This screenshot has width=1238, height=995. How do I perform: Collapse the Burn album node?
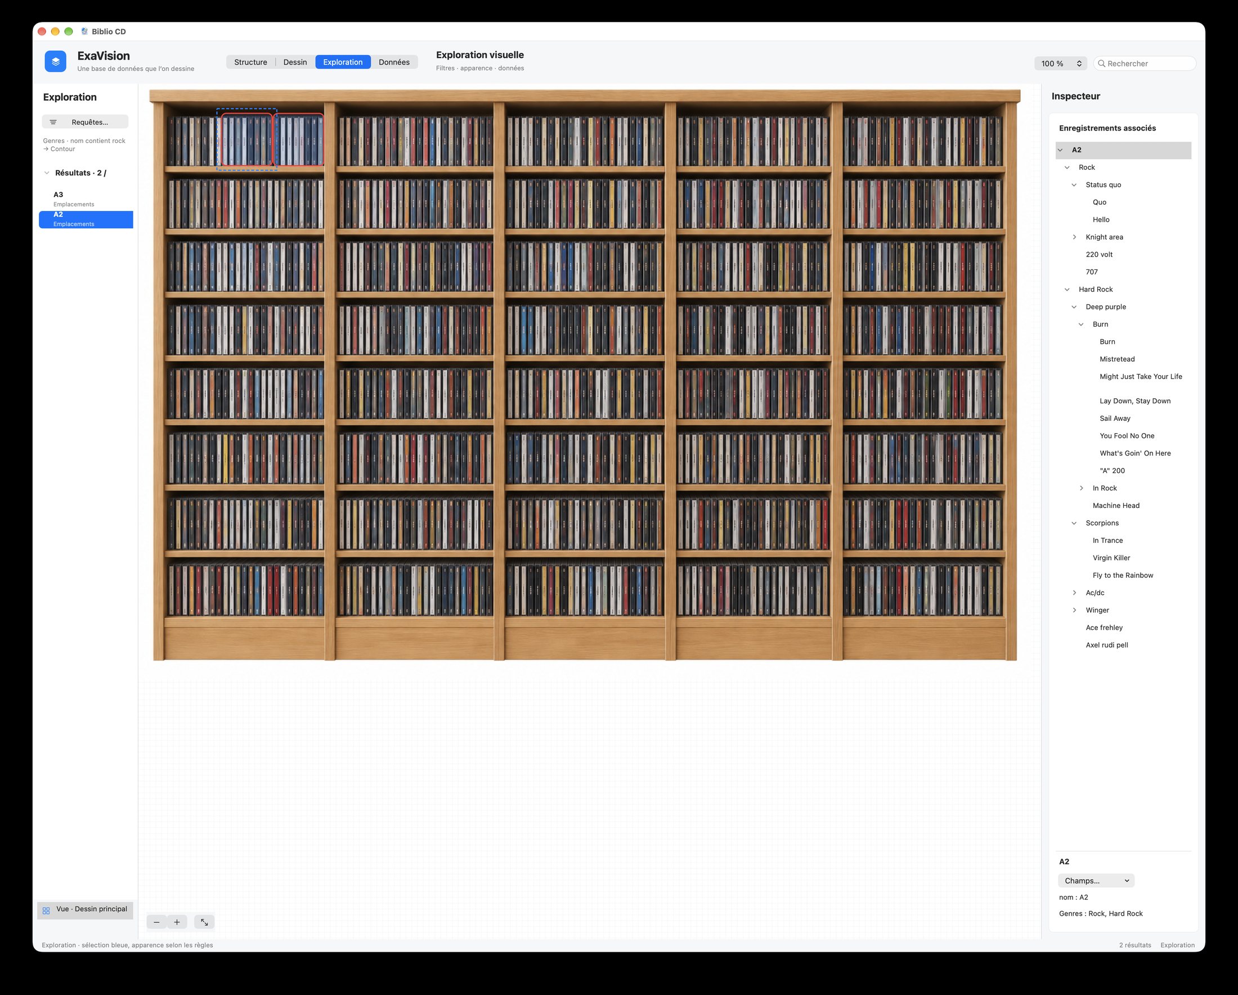1081,324
